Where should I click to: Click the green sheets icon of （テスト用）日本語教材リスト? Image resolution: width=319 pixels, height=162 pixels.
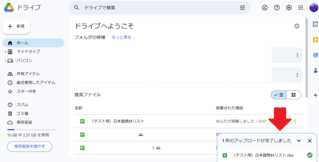82,121
